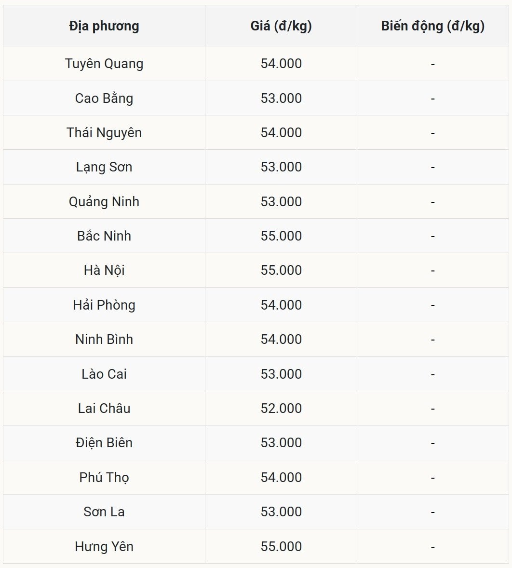Select the Cao Bằng cell
This screenshot has width=512, height=568.
click(x=104, y=98)
